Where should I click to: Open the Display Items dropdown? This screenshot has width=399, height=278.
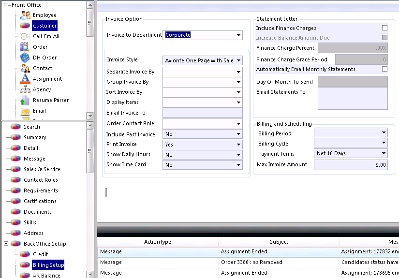point(238,102)
